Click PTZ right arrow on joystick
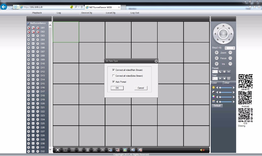 tap(231, 34)
